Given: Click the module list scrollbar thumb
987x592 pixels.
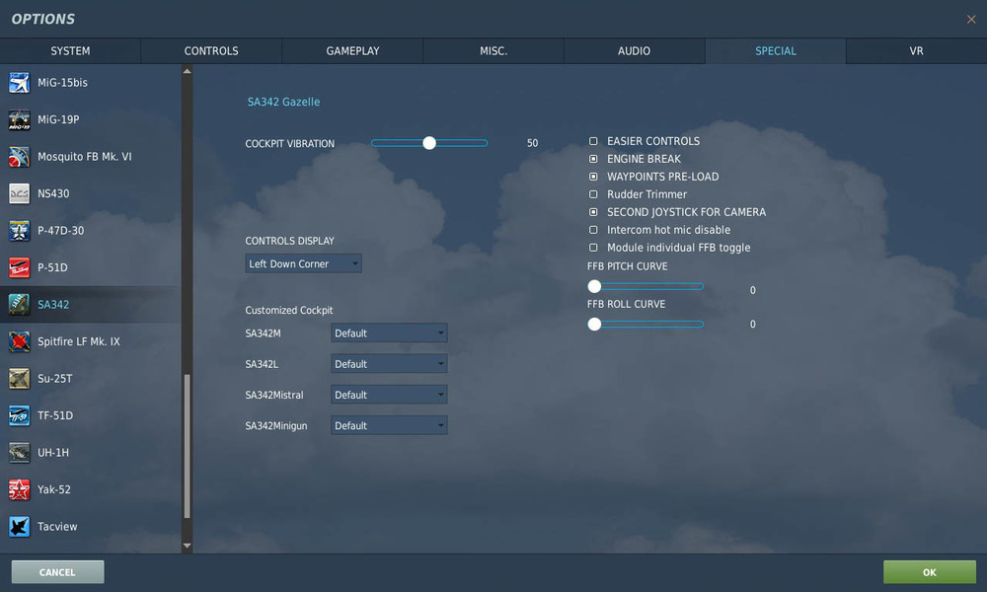Looking at the screenshot, I should pyautogui.click(x=187, y=446).
